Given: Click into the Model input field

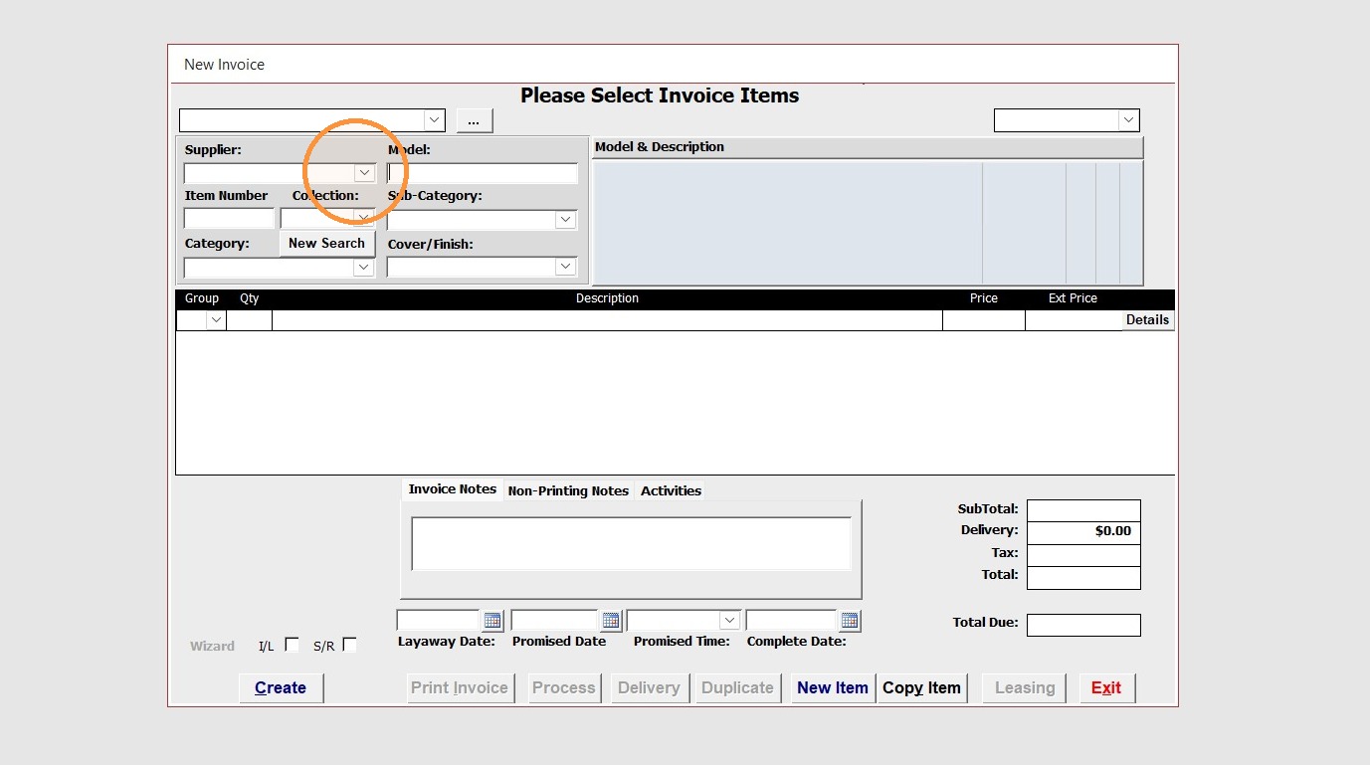Looking at the screenshot, I should click(483, 173).
